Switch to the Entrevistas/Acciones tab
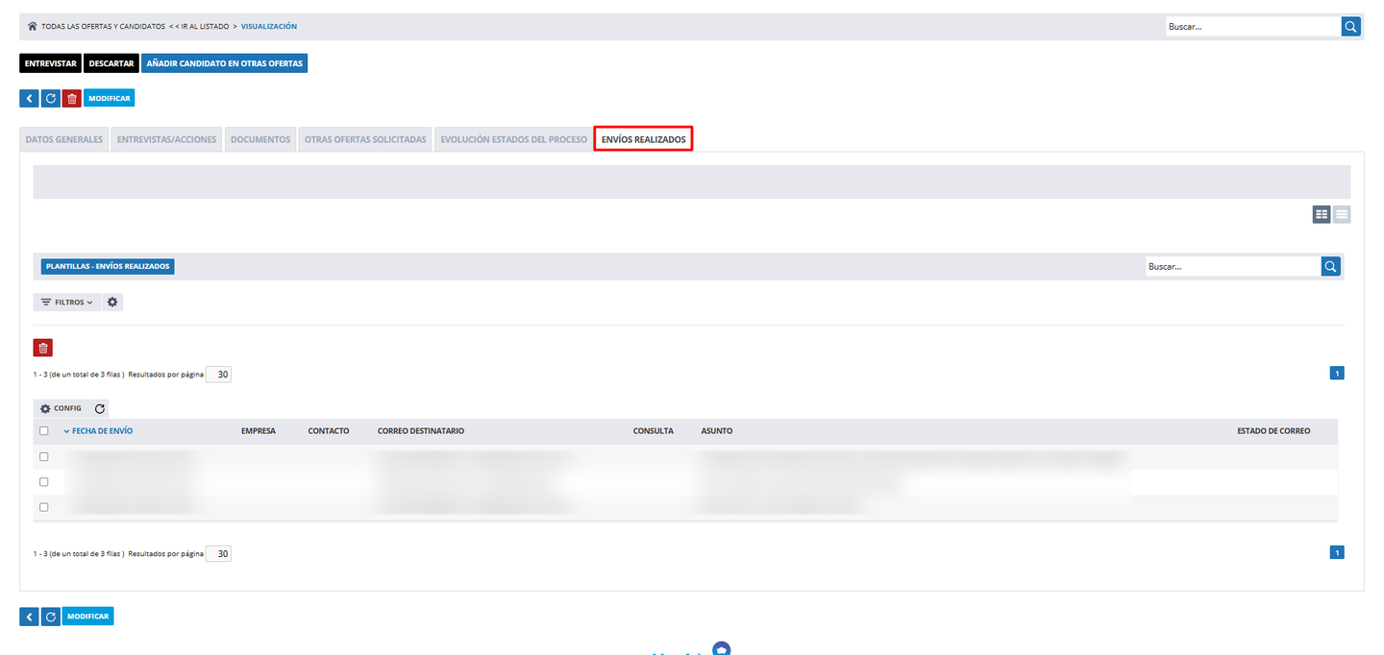 167,139
